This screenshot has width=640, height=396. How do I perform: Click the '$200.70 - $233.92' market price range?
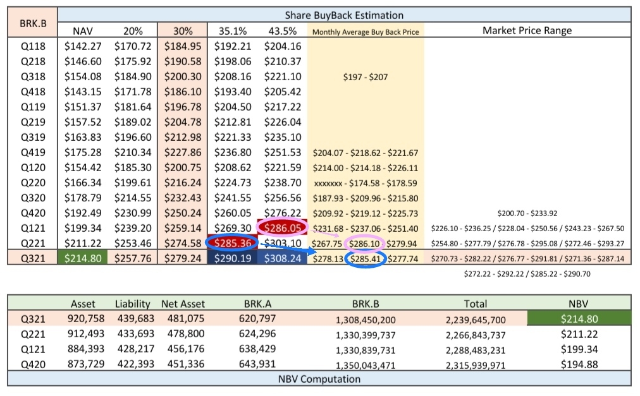pyautogui.click(x=527, y=213)
